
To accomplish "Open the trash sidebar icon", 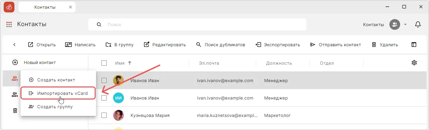I will click(15, 110).
